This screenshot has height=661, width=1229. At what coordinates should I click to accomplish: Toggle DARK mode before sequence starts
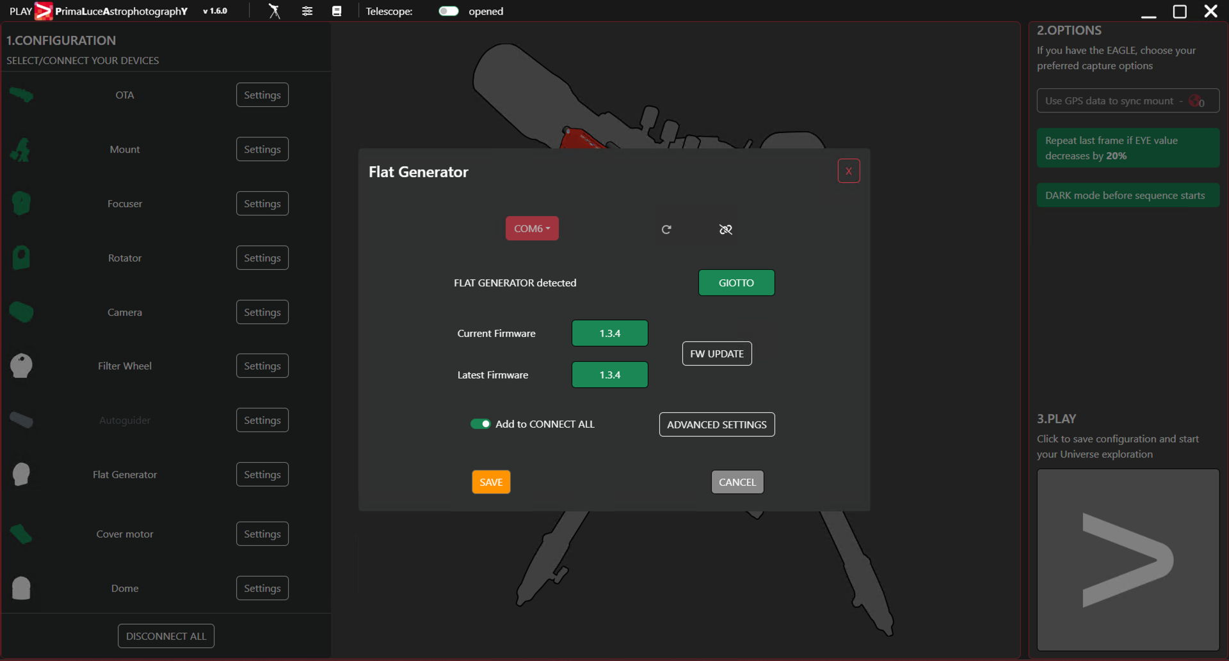click(x=1128, y=196)
